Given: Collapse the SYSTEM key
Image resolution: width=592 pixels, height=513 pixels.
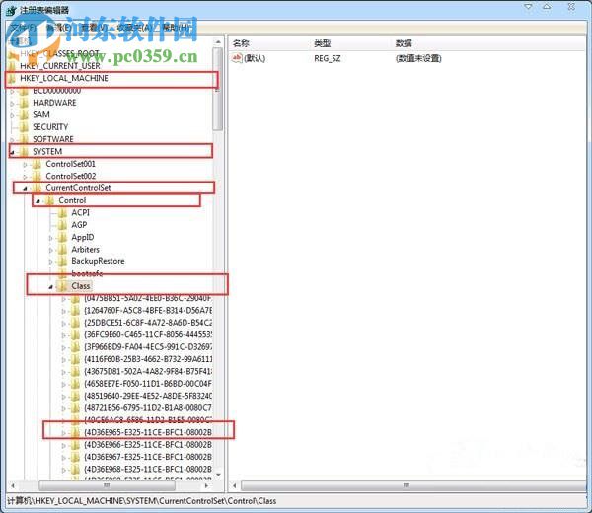Looking at the screenshot, I should [12, 153].
